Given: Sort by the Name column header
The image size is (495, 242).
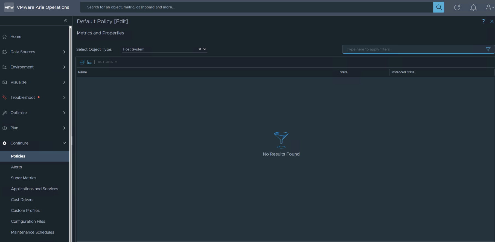Looking at the screenshot, I should tap(83, 72).
